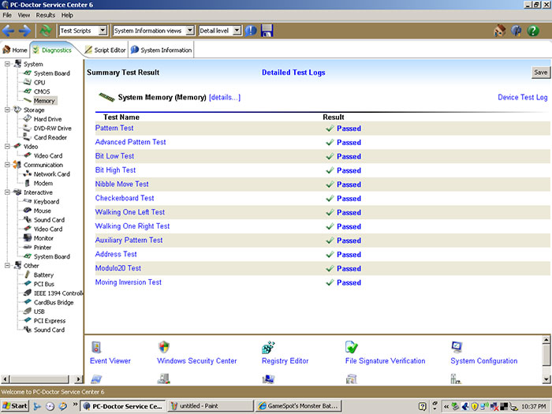Switch to the System Information tab

(161, 50)
